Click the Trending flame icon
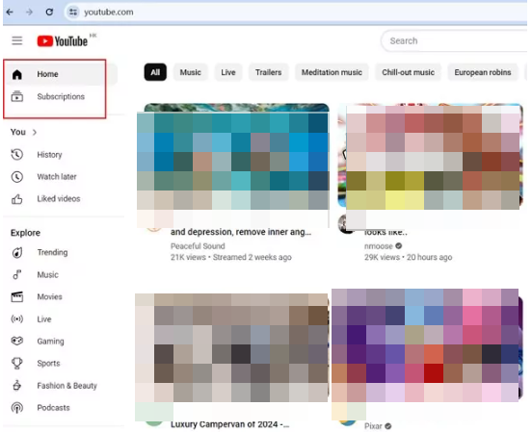The height and width of the screenshot is (432, 532). [17, 252]
